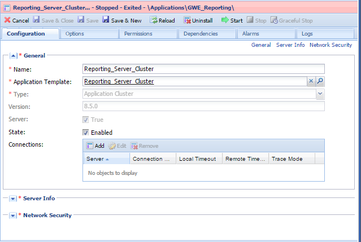Screen dimensions: 361x242
Task: Click the 'Application Template:' label
Action: [42, 82]
